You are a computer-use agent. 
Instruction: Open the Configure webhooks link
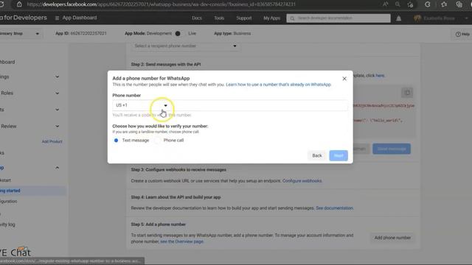(302, 181)
